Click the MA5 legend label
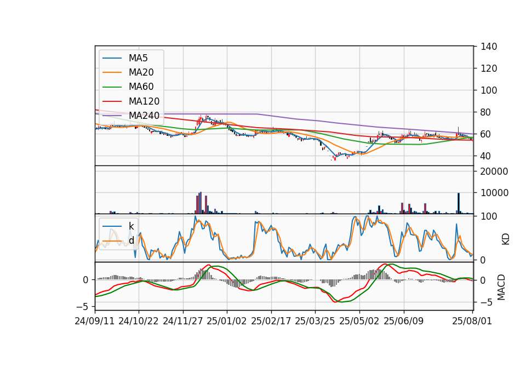526x378 pixels. click(x=138, y=58)
